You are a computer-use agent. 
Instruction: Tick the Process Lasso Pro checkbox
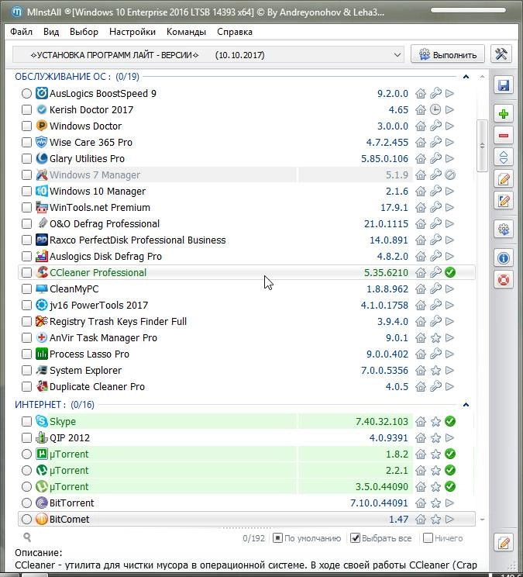(26, 354)
